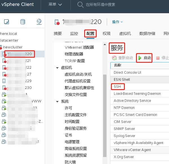Screen dimensions: 169x164
Task: Open the Hosts and Clusters view icon
Action: tap(6, 22)
